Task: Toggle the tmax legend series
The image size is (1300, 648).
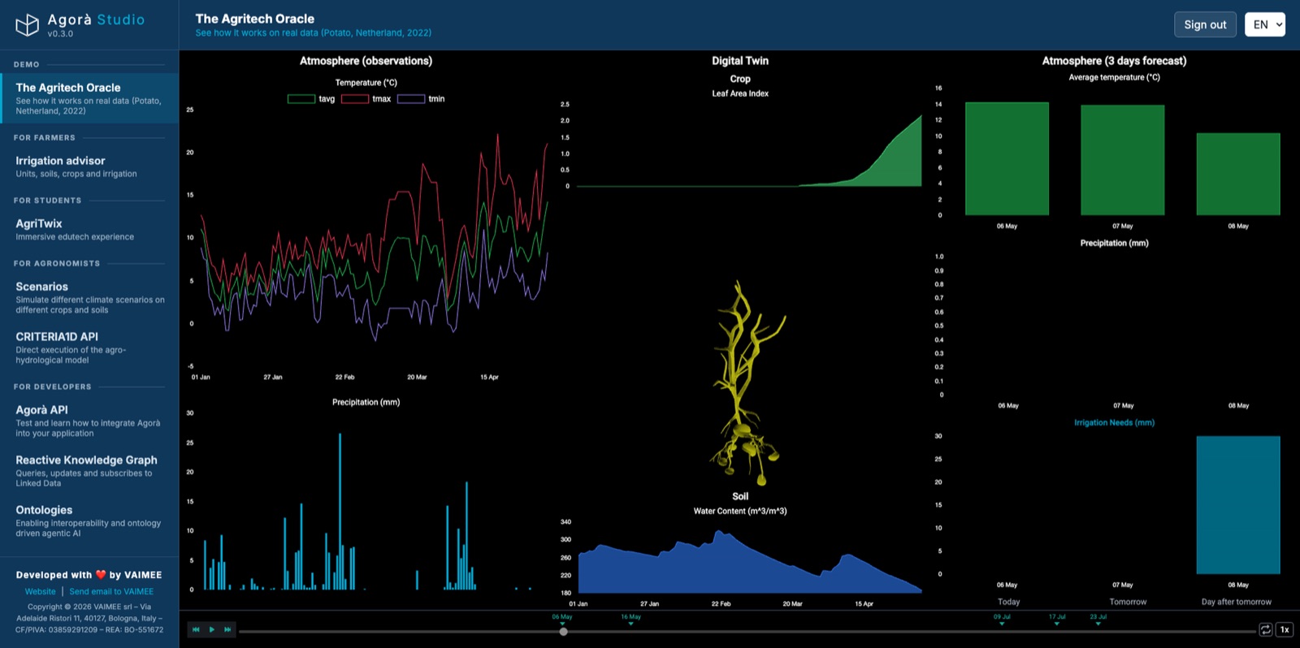Action: [366, 99]
